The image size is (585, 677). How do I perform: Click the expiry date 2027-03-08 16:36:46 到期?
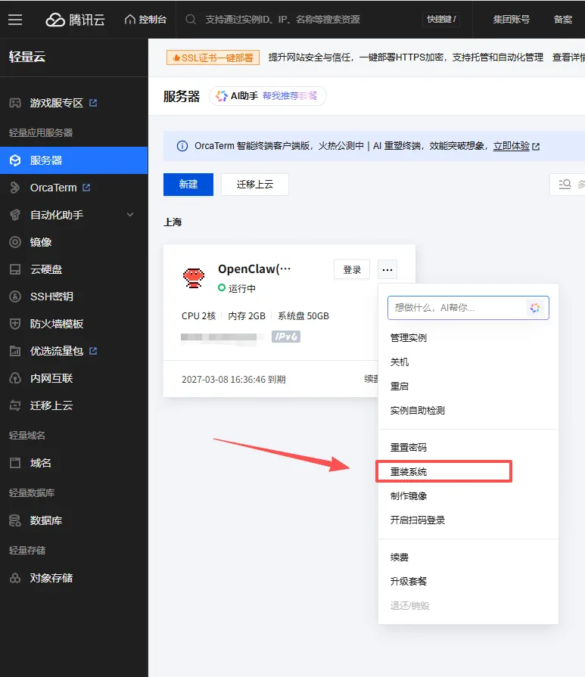[234, 380]
